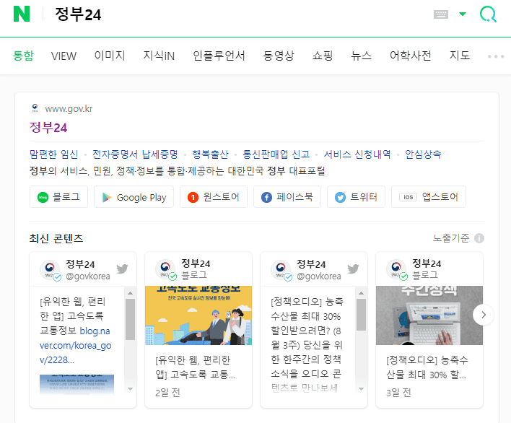Image resolution: width=511 pixels, height=423 pixels.
Task: Click the 트위터 button
Action: (357, 197)
